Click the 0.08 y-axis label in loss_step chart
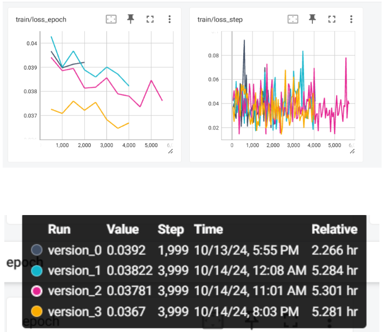The image size is (387, 332). tap(213, 56)
